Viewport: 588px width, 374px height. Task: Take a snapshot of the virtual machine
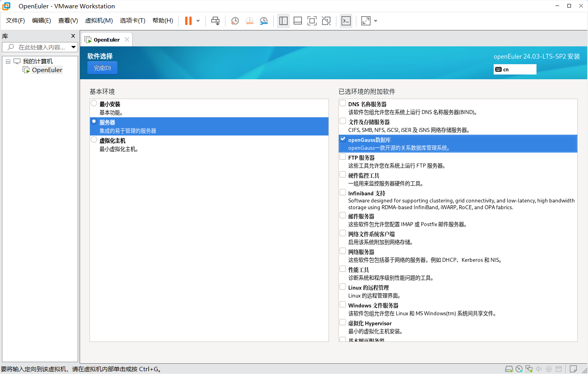[x=235, y=21]
